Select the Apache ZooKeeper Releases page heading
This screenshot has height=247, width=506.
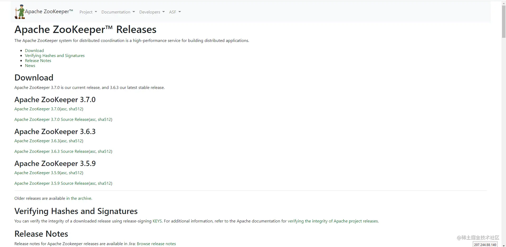(x=85, y=29)
